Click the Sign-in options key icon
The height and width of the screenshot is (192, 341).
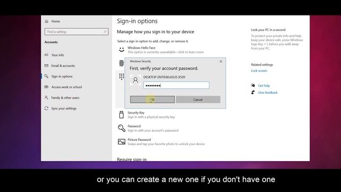(x=46, y=76)
